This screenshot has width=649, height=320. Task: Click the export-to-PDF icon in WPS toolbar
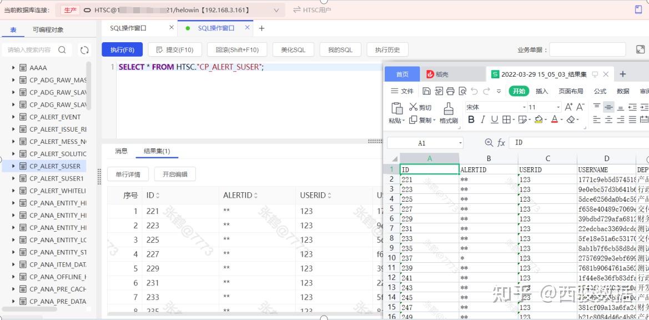pyautogui.click(x=439, y=91)
